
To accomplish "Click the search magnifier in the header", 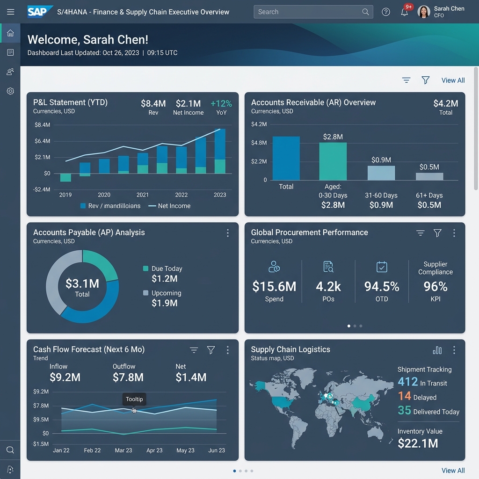I will 365,12.
